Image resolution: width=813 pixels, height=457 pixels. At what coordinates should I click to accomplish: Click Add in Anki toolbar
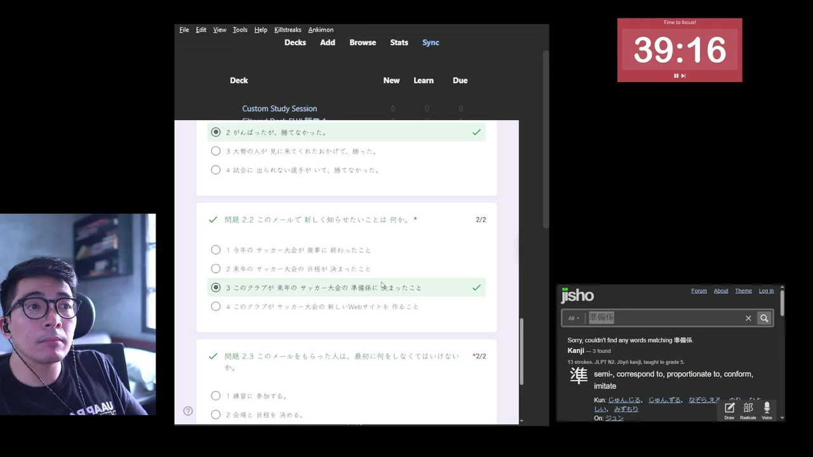328,43
